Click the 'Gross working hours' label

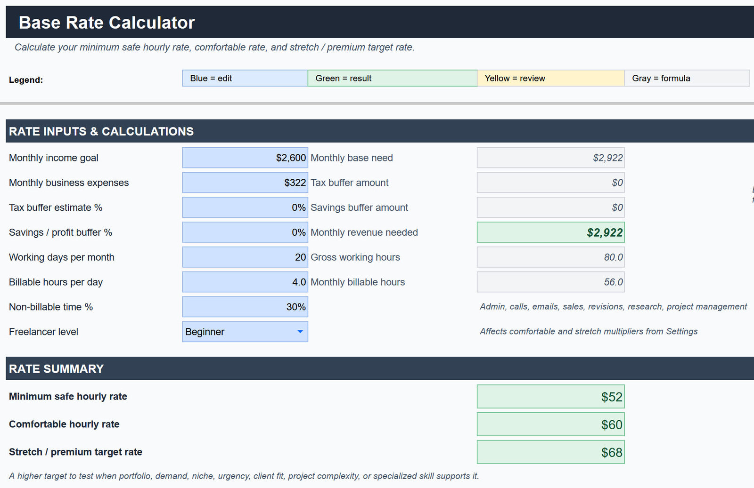[x=355, y=257]
